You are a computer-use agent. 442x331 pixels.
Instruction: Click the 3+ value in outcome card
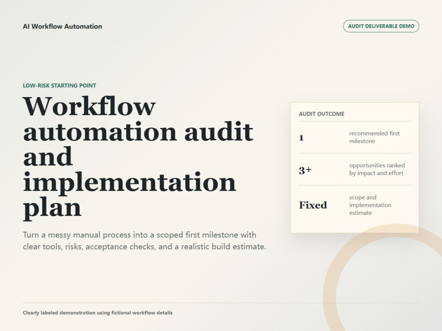(305, 170)
